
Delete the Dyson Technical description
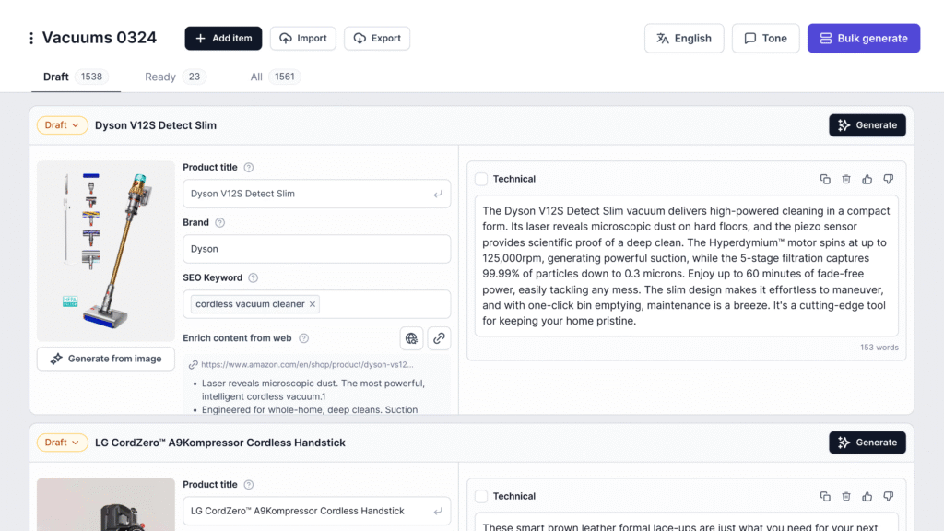tap(846, 179)
